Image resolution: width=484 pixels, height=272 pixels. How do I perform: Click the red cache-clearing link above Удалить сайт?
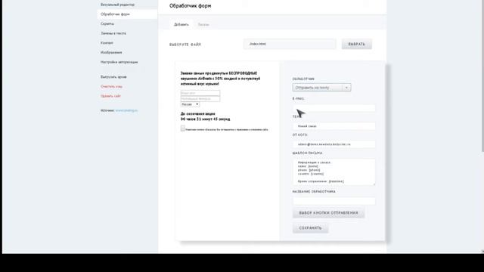coord(111,86)
